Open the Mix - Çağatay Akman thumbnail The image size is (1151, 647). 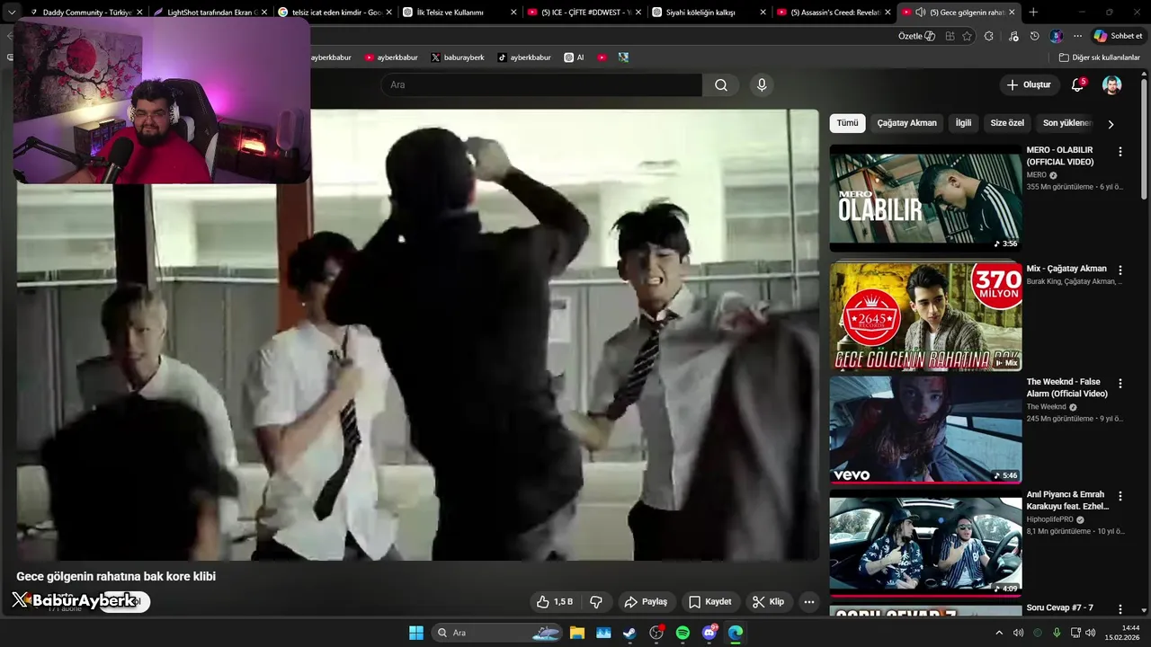coord(925,315)
